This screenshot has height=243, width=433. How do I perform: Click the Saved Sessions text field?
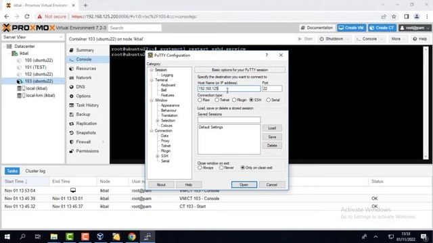(x=229, y=120)
